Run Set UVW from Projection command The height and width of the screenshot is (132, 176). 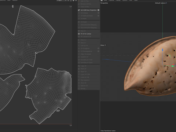click(88, 10)
